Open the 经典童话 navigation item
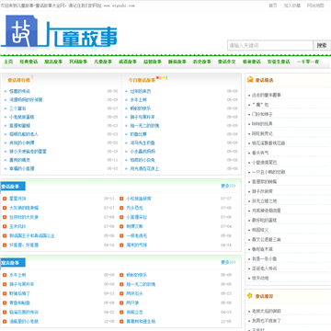331x331 pixels. [29, 62]
